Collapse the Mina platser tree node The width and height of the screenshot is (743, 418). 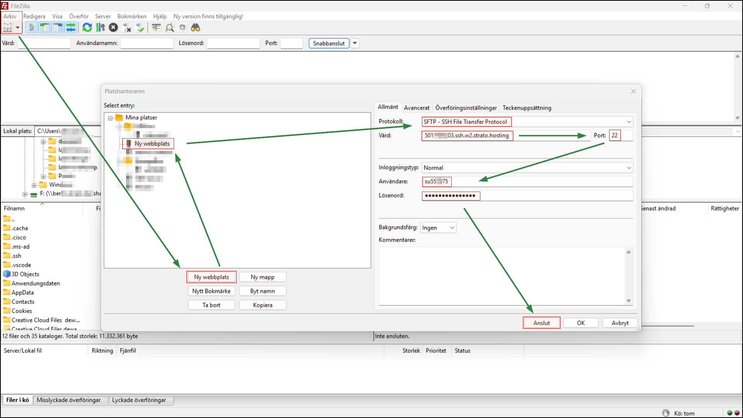(x=111, y=117)
